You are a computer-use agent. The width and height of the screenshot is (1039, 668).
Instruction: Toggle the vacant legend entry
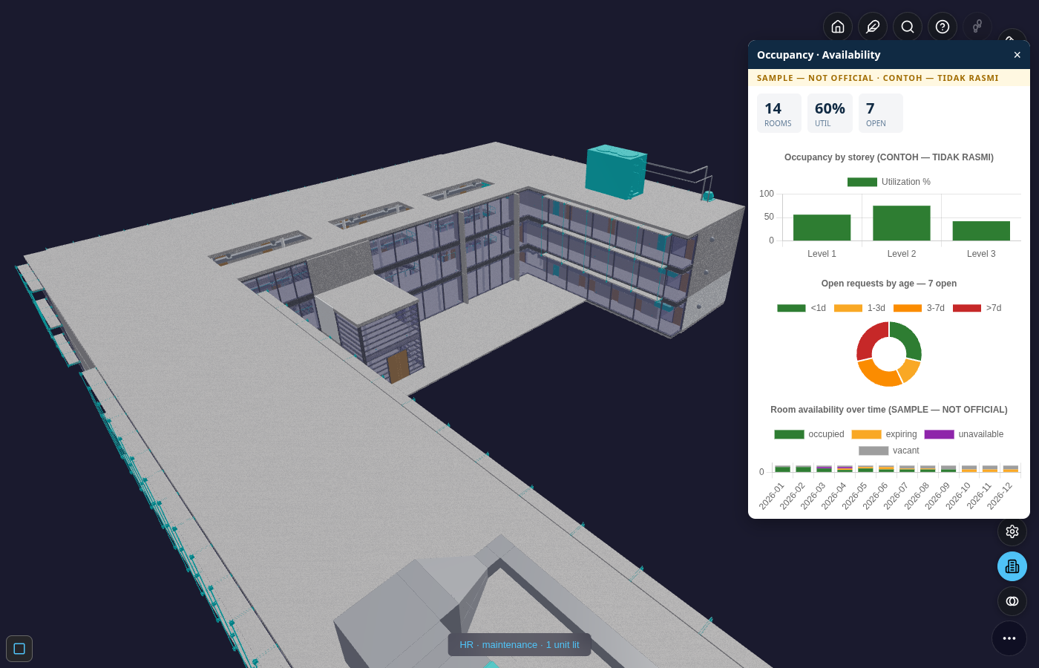889,451
